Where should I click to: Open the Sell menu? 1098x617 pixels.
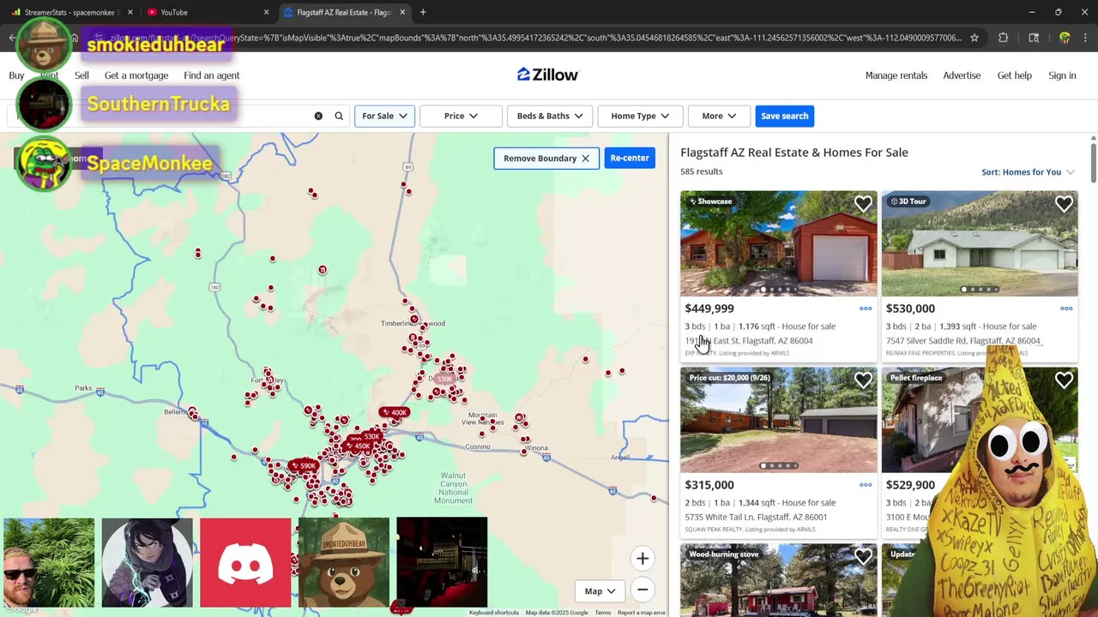(x=81, y=75)
